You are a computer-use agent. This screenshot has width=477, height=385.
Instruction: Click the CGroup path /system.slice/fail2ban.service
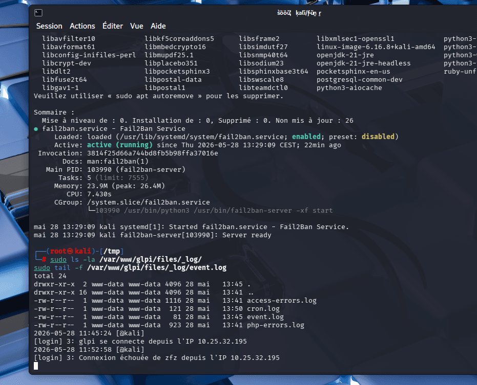click(149, 202)
